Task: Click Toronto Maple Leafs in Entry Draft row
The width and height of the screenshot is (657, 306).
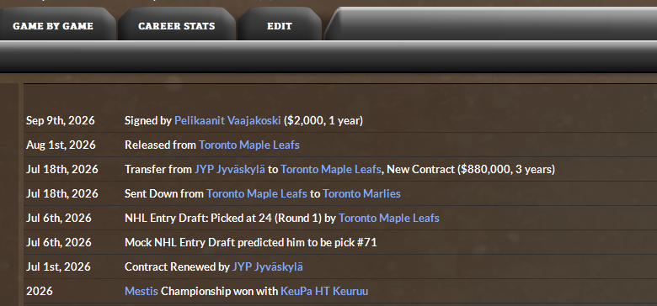Action: [x=389, y=218]
